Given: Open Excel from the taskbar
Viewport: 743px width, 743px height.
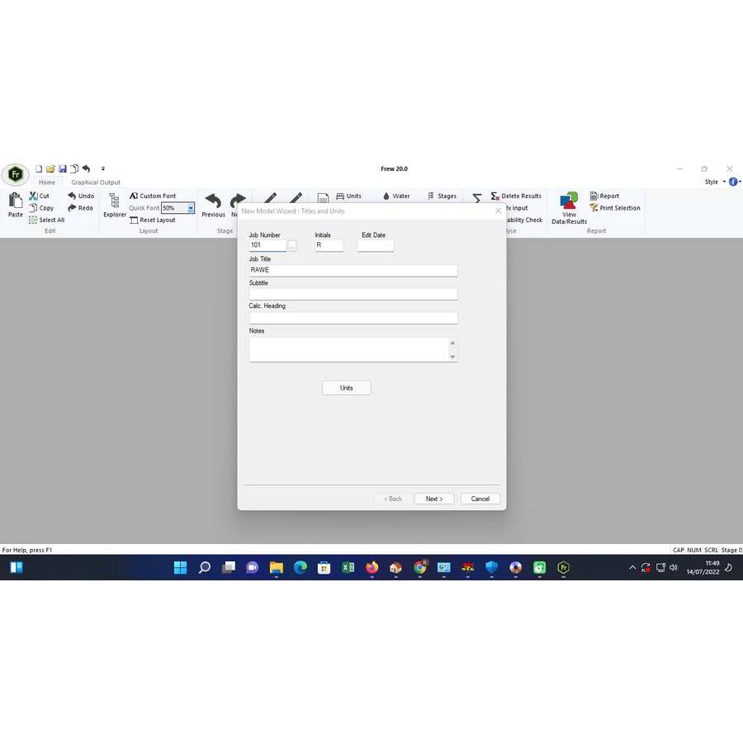Looking at the screenshot, I should [348, 568].
